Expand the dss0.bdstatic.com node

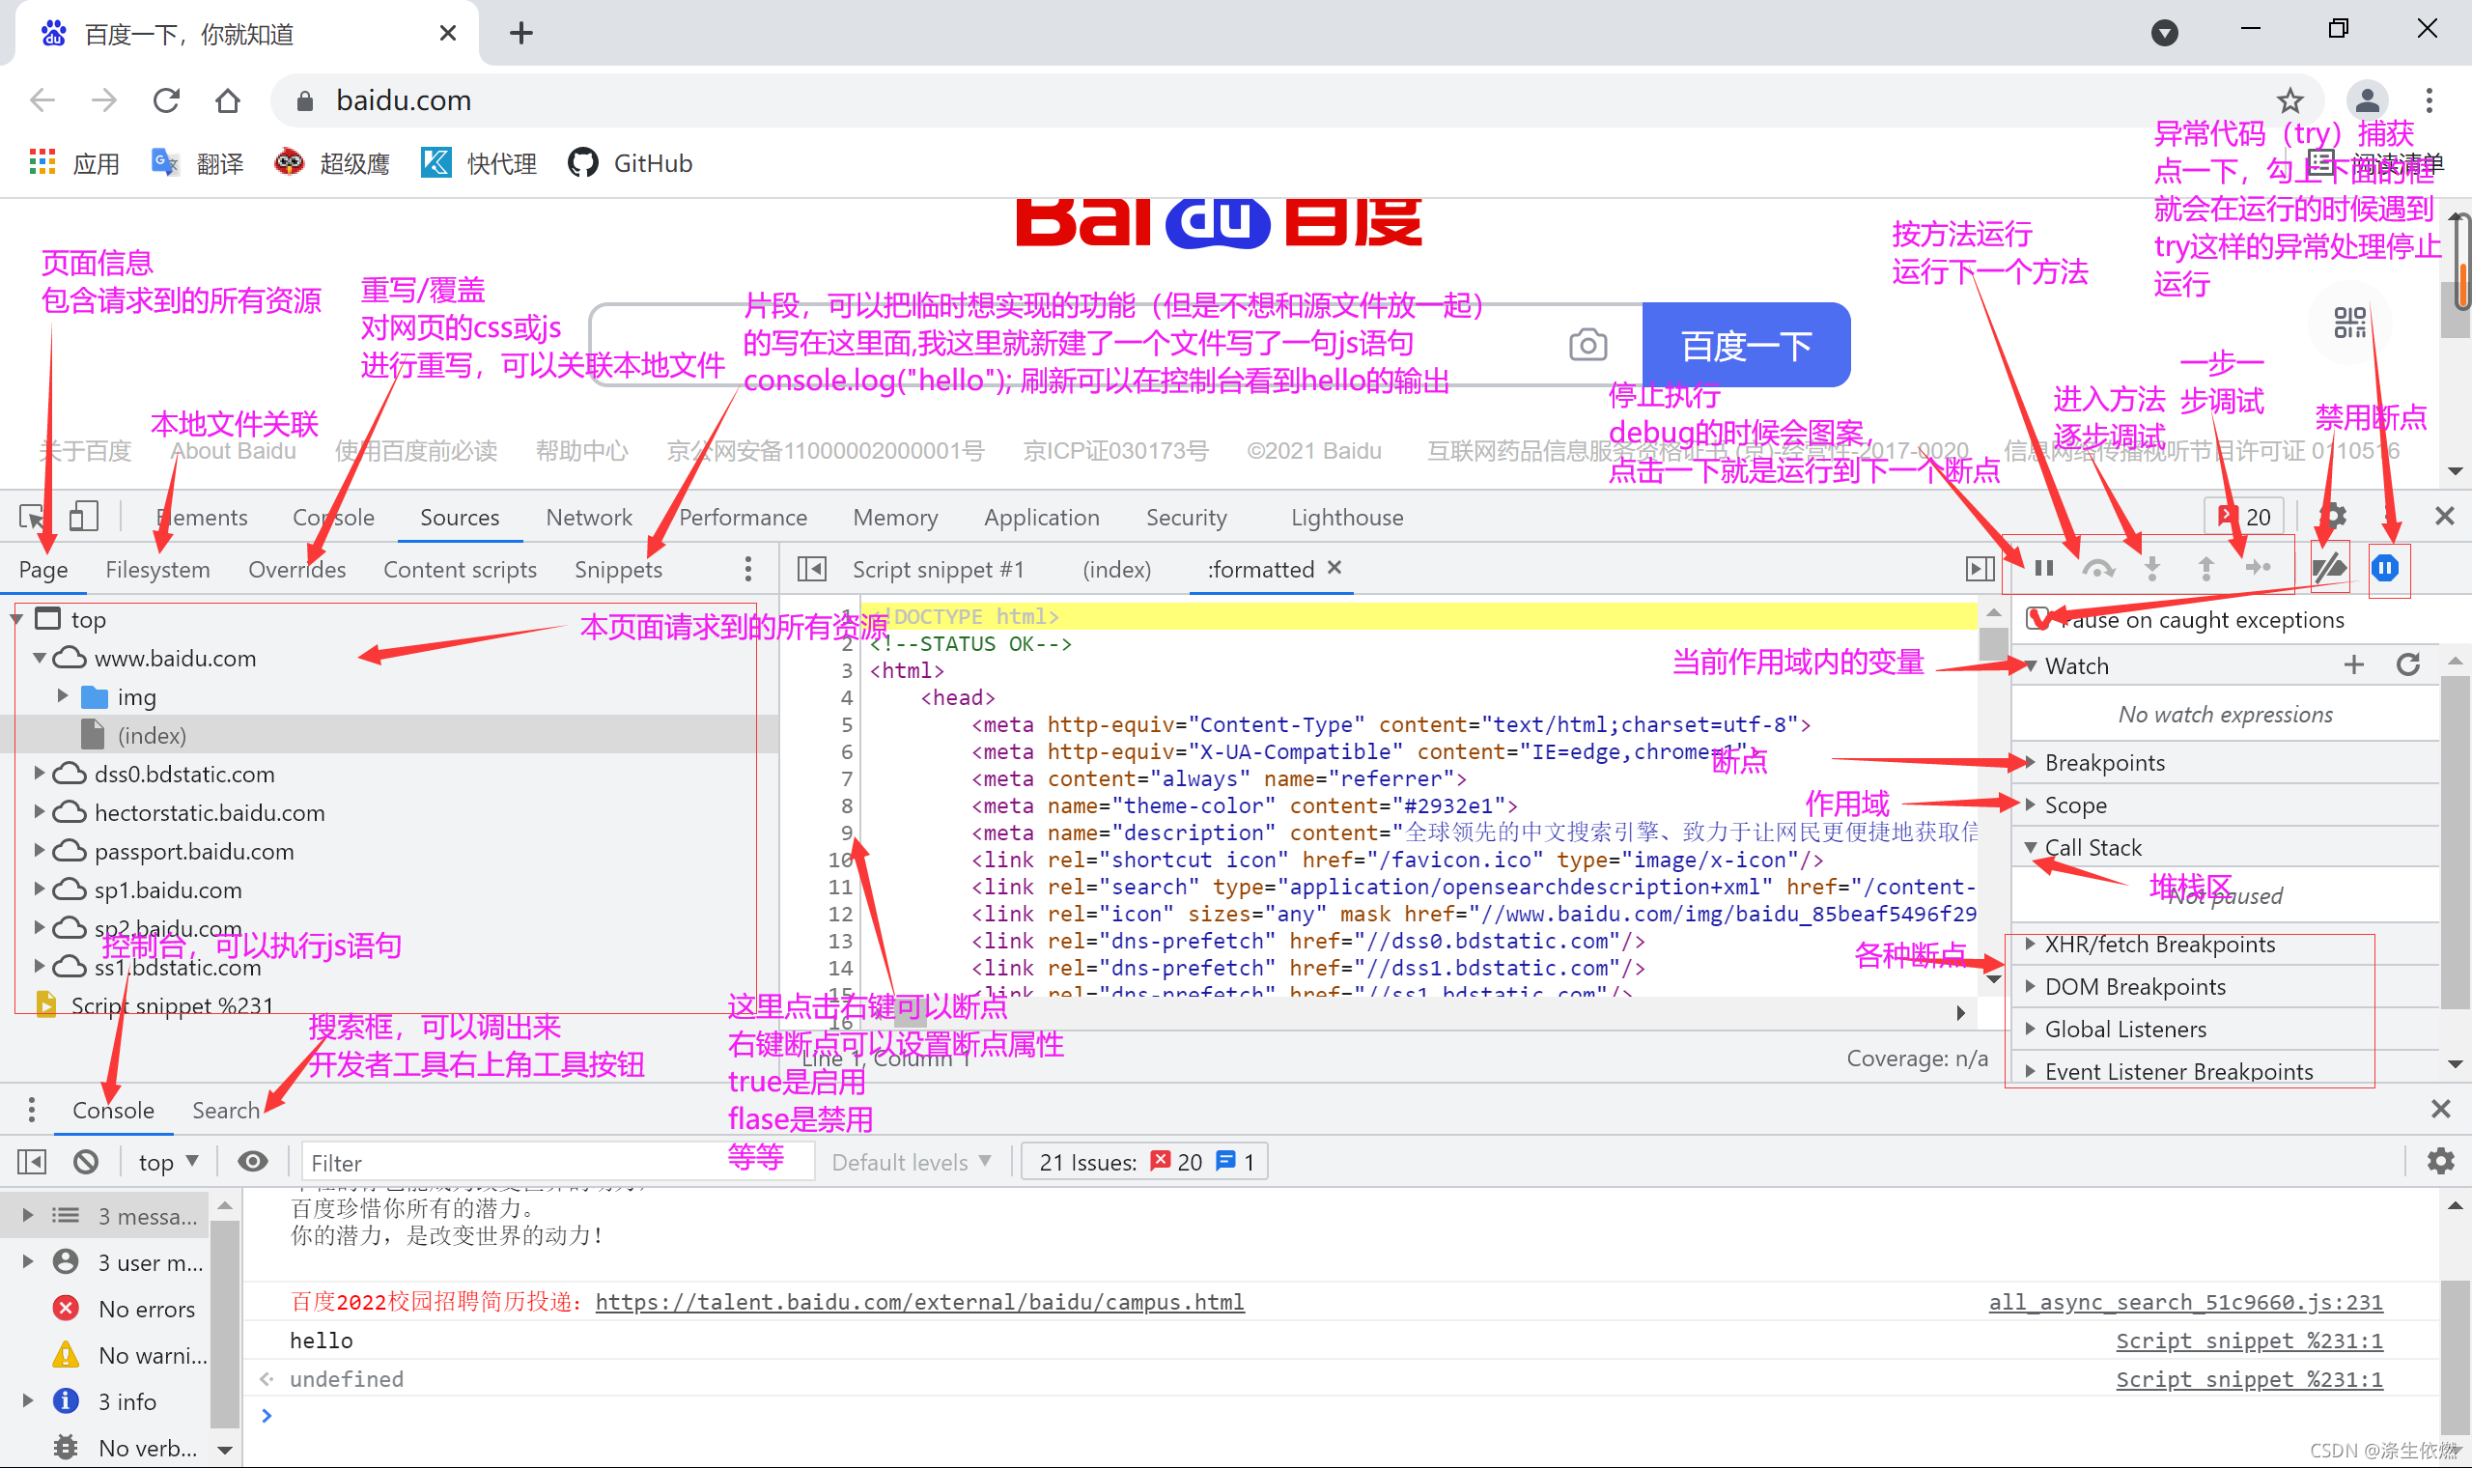click(40, 773)
